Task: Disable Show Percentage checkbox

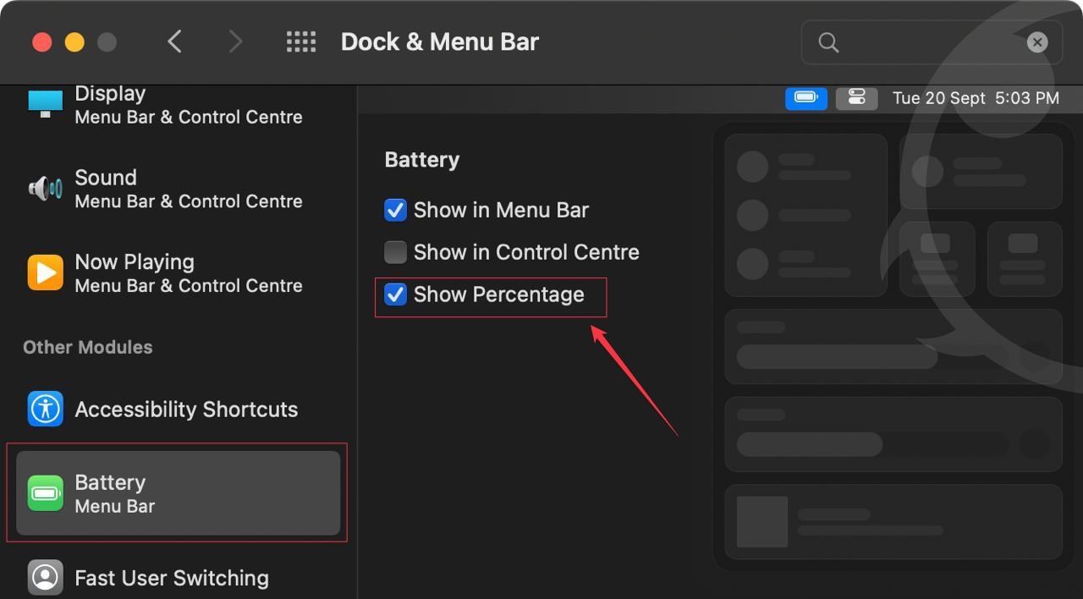Action: coord(395,294)
